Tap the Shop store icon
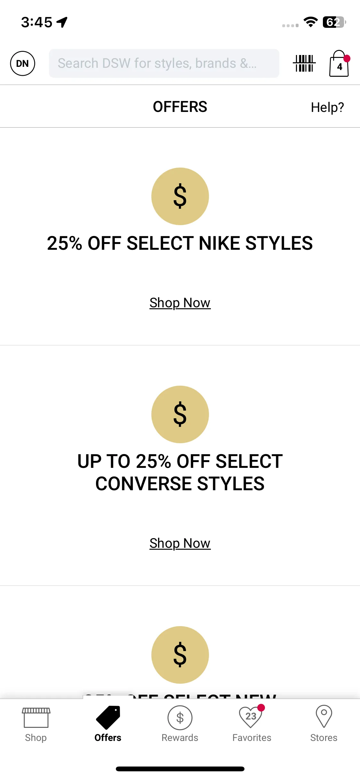Screen dimensions: 360x779 [x=36, y=718]
